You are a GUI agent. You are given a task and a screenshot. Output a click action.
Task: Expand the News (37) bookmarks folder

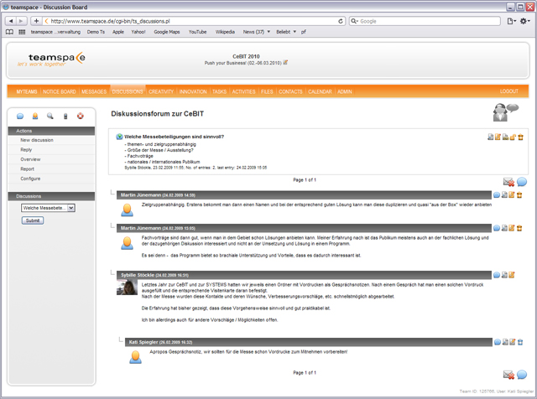(256, 32)
